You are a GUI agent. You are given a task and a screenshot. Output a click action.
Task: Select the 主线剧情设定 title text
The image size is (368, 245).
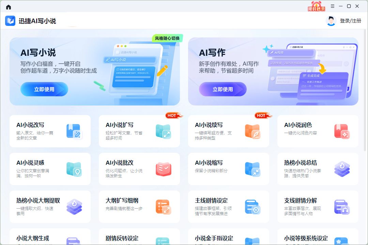pyautogui.click(x=211, y=200)
